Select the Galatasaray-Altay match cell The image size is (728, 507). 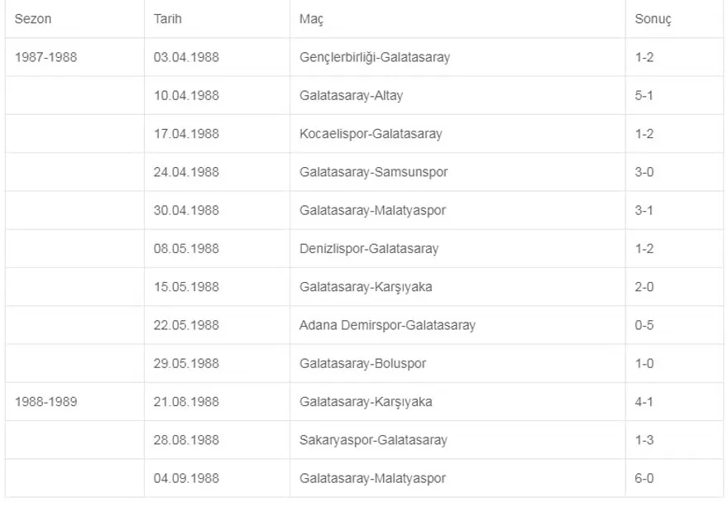(x=352, y=96)
